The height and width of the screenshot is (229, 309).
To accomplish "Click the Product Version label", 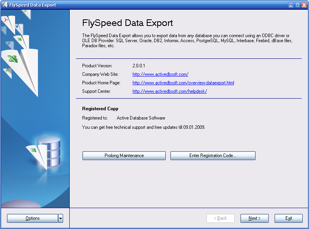I will point(97,66).
